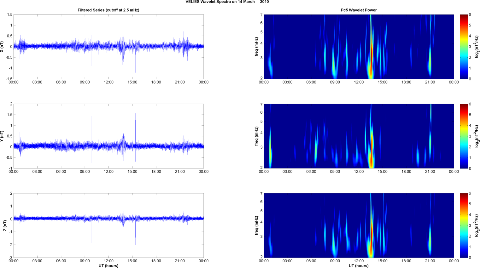The width and height of the screenshot is (480, 268).
Task: Click inside the X component filtered series plot
Action: click(x=108, y=47)
